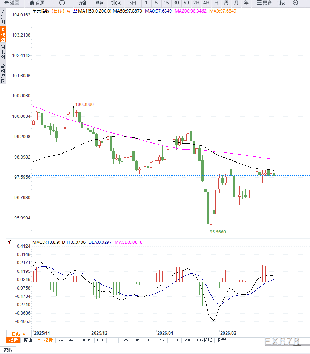310x354 pixels.
Task: Switch to the 闪电图 side tab
Action: pyautogui.click(x=3, y=52)
